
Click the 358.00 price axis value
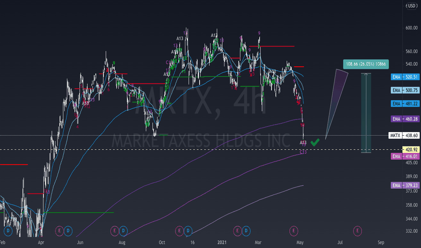point(412,205)
